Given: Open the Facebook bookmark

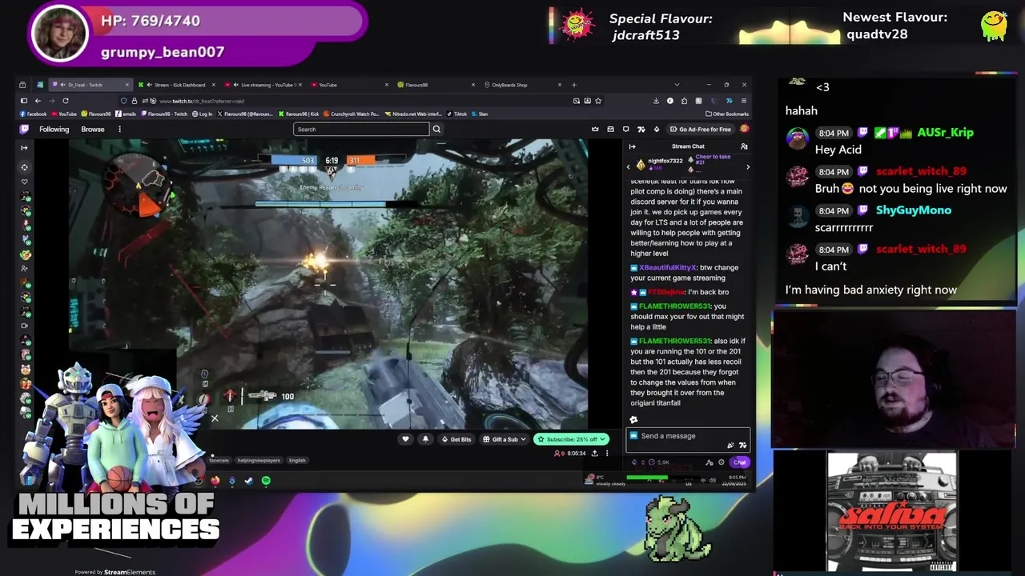Looking at the screenshot, I should point(34,114).
